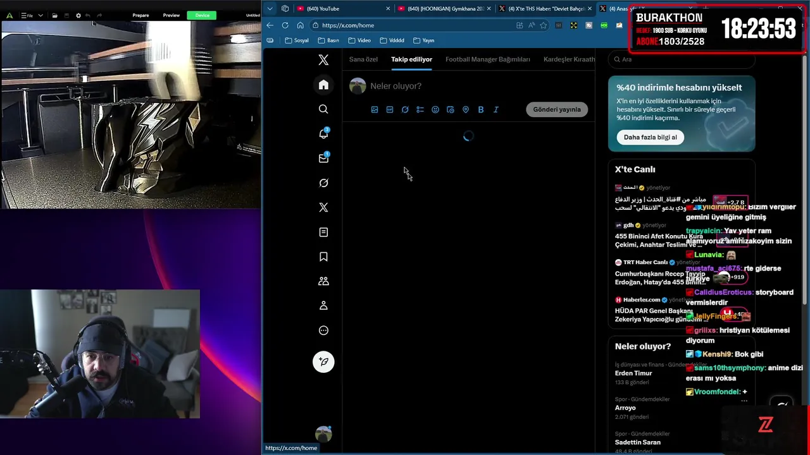The height and width of the screenshot is (455, 810).
Task: Add page to favorites with star icon
Action: coord(544,25)
